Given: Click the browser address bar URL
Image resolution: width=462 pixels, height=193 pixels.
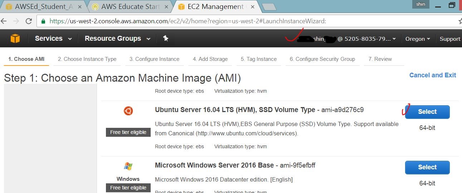Looking at the screenshot, I should 188,21.
